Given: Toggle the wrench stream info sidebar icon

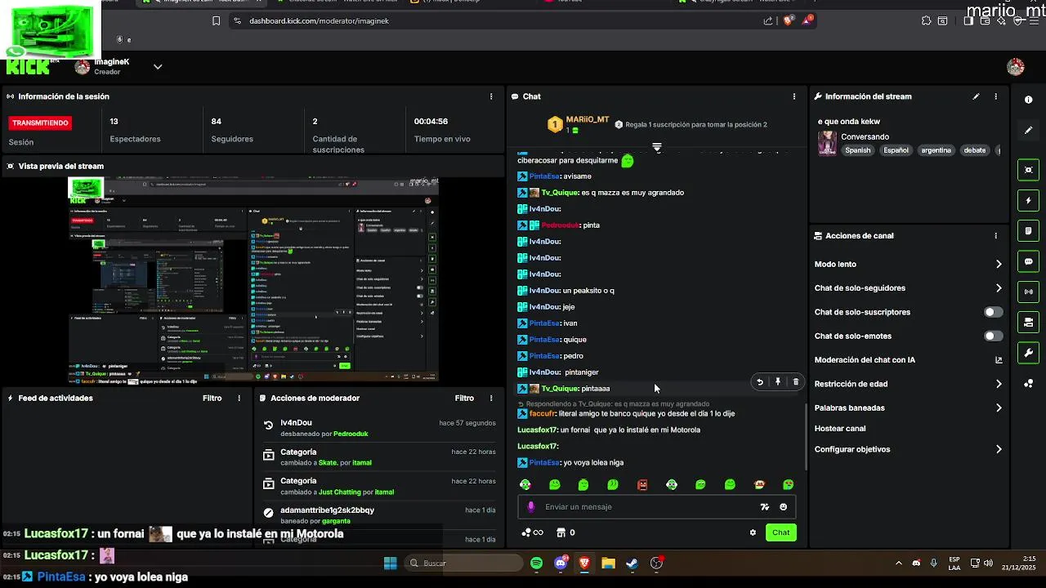Looking at the screenshot, I should point(1028,353).
